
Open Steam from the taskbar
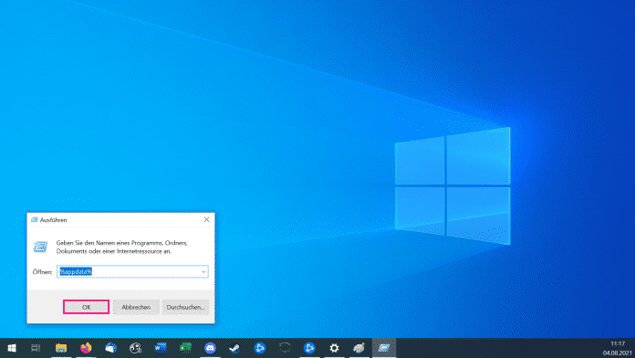234,348
